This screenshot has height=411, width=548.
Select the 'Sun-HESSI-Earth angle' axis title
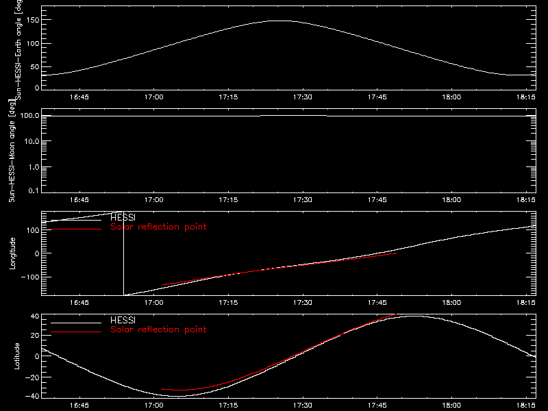pyautogui.click(x=18, y=50)
